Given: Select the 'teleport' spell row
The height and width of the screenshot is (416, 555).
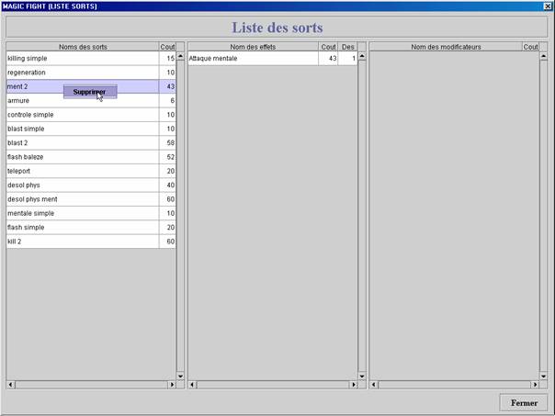Looking at the screenshot, I should point(91,171).
